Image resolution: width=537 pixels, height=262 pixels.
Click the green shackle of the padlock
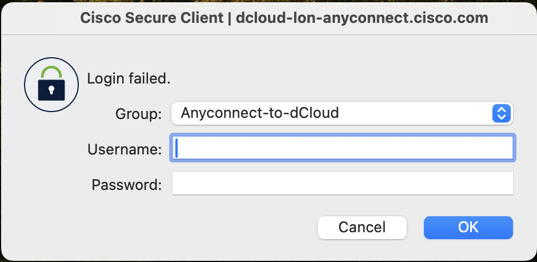pos(51,72)
